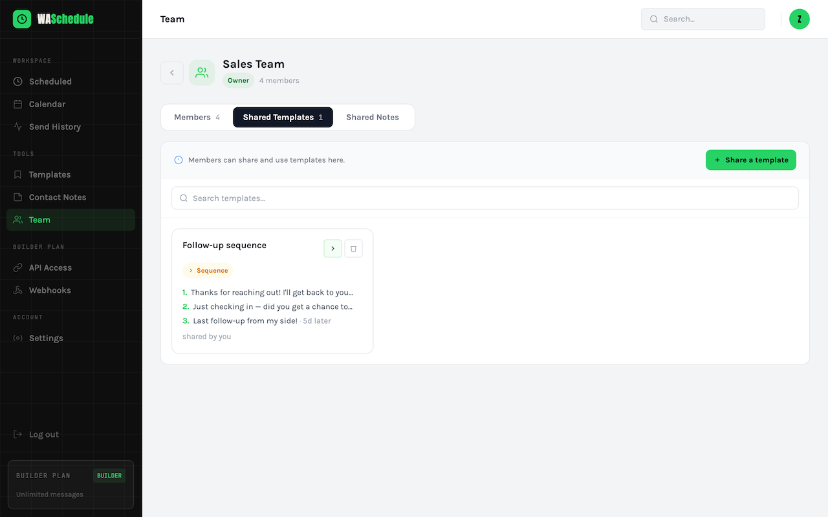Open the Calendar view
Image resolution: width=828 pixels, height=517 pixels.
[x=47, y=104]
